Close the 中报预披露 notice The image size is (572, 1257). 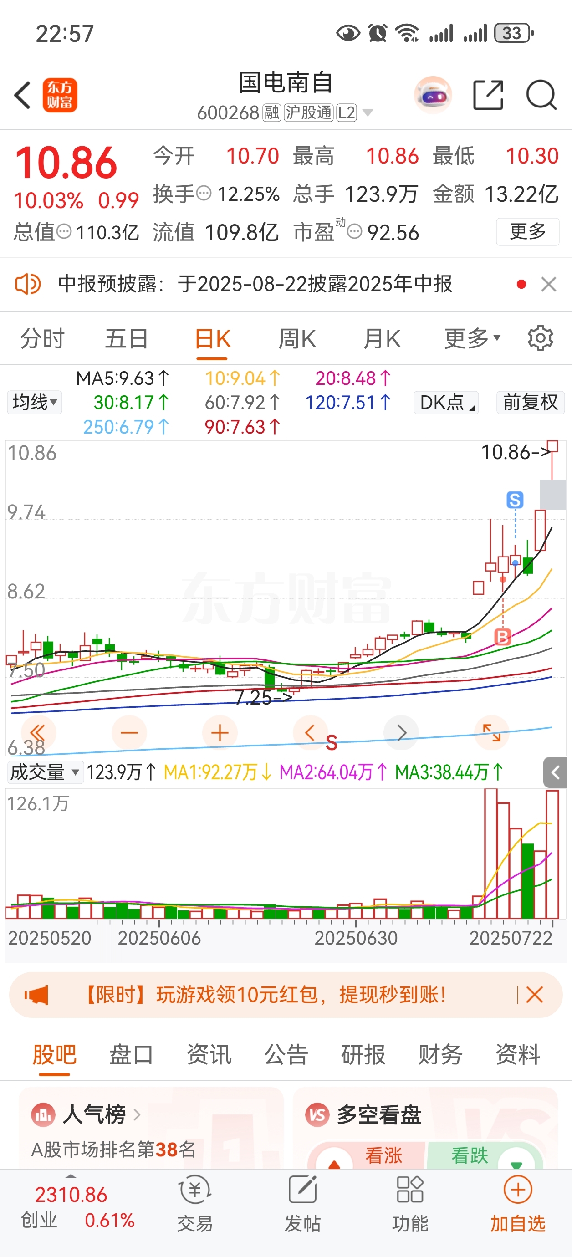[549, 284]
